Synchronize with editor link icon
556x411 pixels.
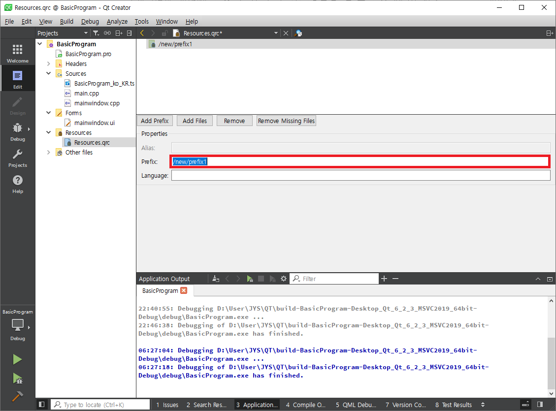tap(107, 33)
